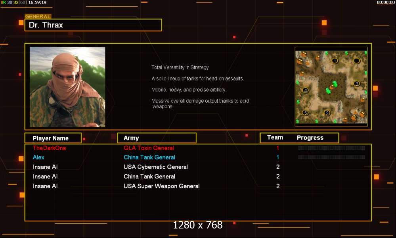Click 'Total Versatility in Strategy' text

[180, 67]
